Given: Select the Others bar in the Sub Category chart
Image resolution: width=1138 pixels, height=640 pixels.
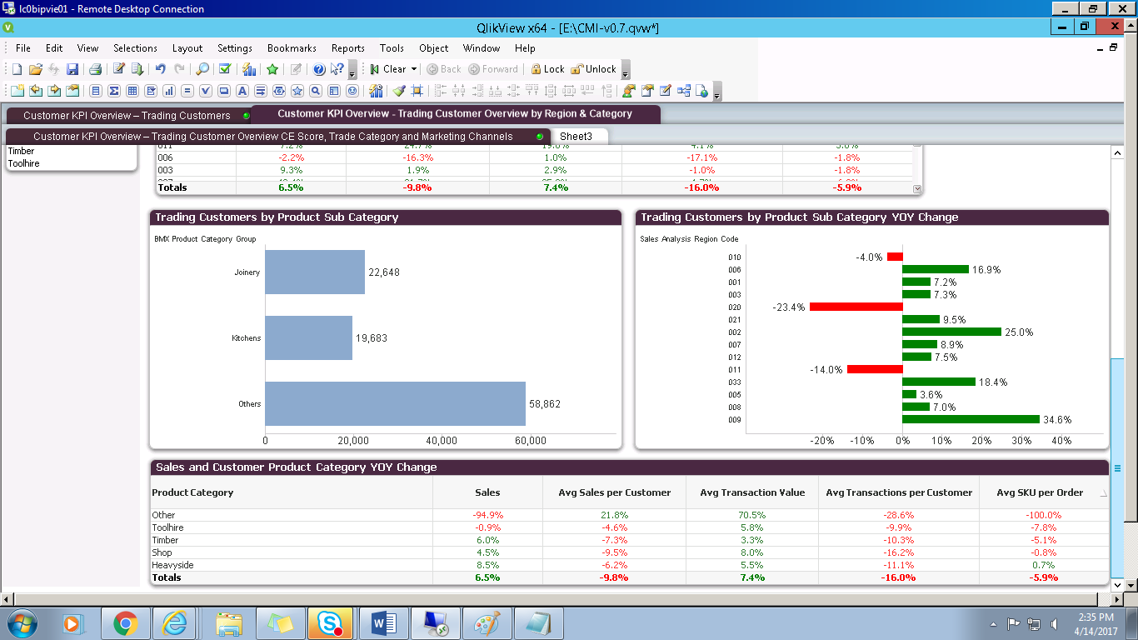Looking at the screenshot, I should click(x=396, y=403).
